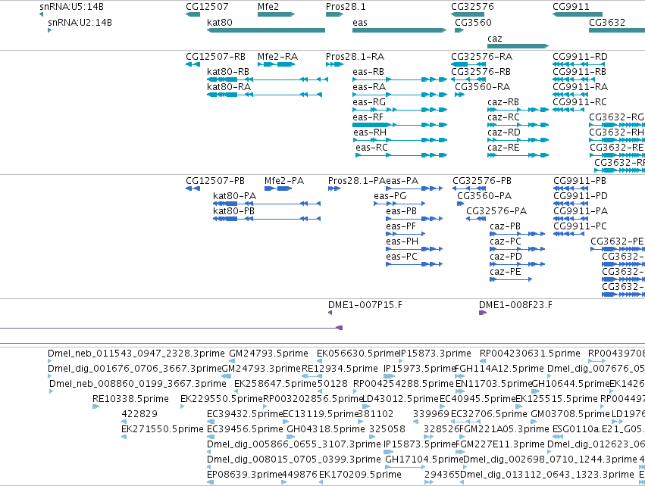Image resolution: width=645 pixels, height=486 pixels.
Task: Select the Mfe2-PA protein label
Action: [x=284, y=181]
